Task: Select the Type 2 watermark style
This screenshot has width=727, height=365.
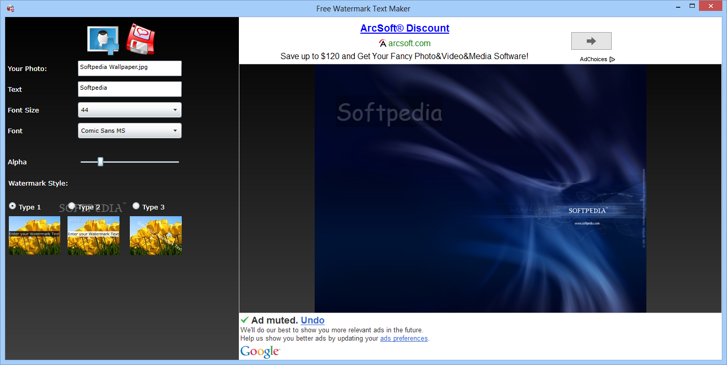Action: [72, 206]
